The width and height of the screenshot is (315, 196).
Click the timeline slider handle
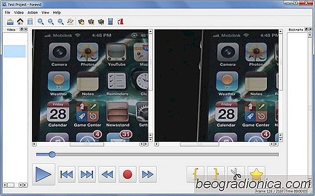coord(52,154)
